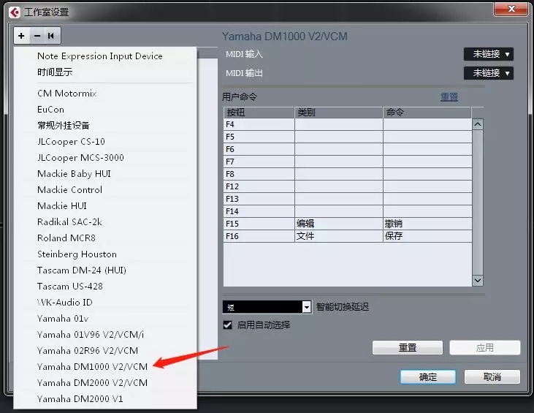Click the Cubase logo in title bar
The height and width of the screenshot is (413, 534).
coord(13,12)
